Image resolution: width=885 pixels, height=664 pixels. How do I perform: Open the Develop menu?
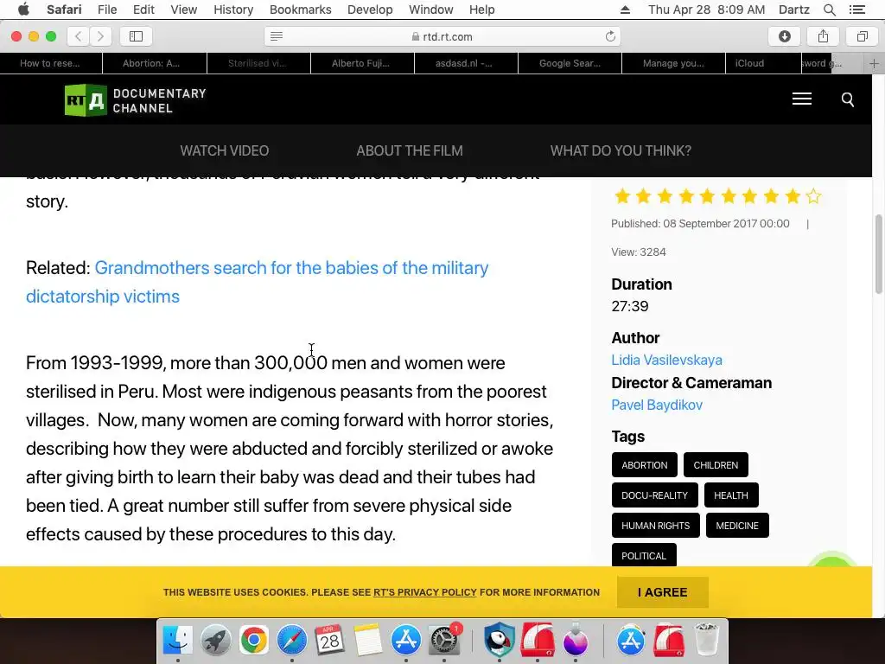coord(370,10)
